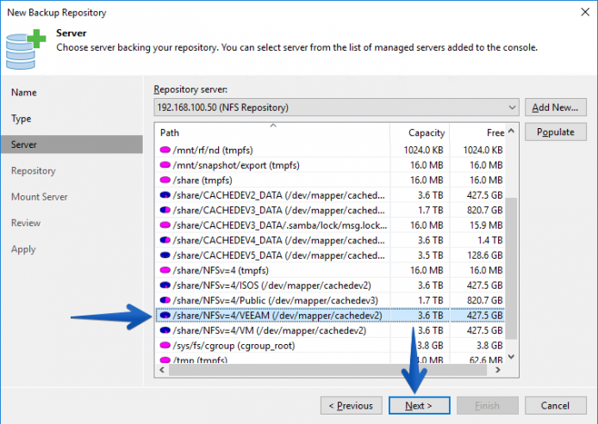The width and height of the screenshot is (598, 424).
Task: Select the /share/CACHEDEV2_DATA path row
Action: pyautogui.click(x=330, y=195)
